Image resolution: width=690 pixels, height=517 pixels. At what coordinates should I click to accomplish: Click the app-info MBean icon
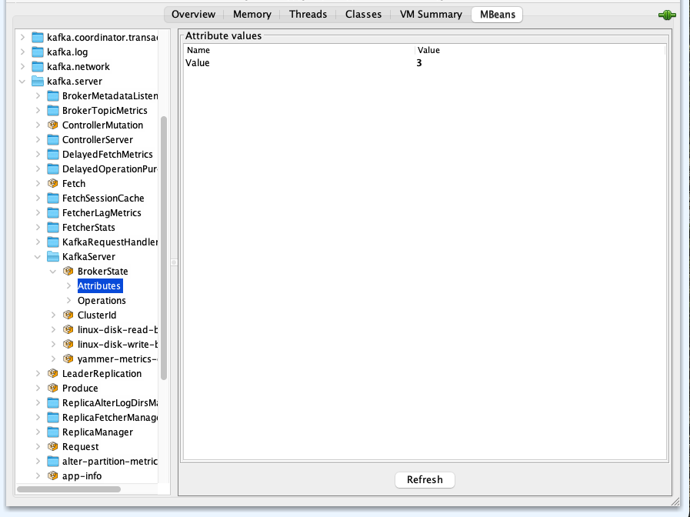pyautogui.click(x=53, y=475)
